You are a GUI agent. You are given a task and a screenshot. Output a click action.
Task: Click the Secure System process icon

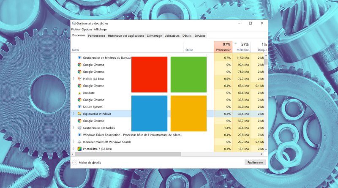click(79, 107)
